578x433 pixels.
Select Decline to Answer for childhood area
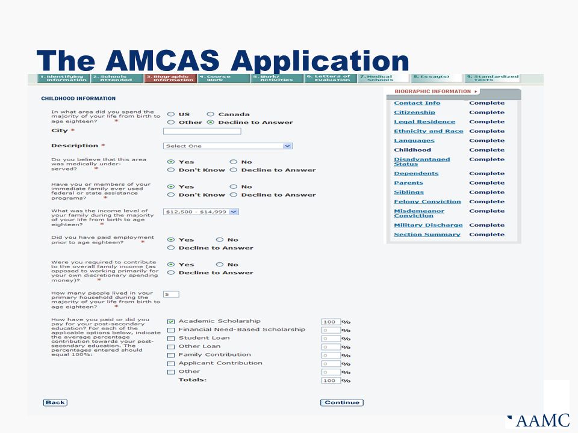[210, 122]
